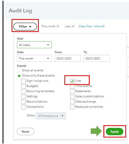
Task: Remove the This month filter chip
Action: point(58,26)
